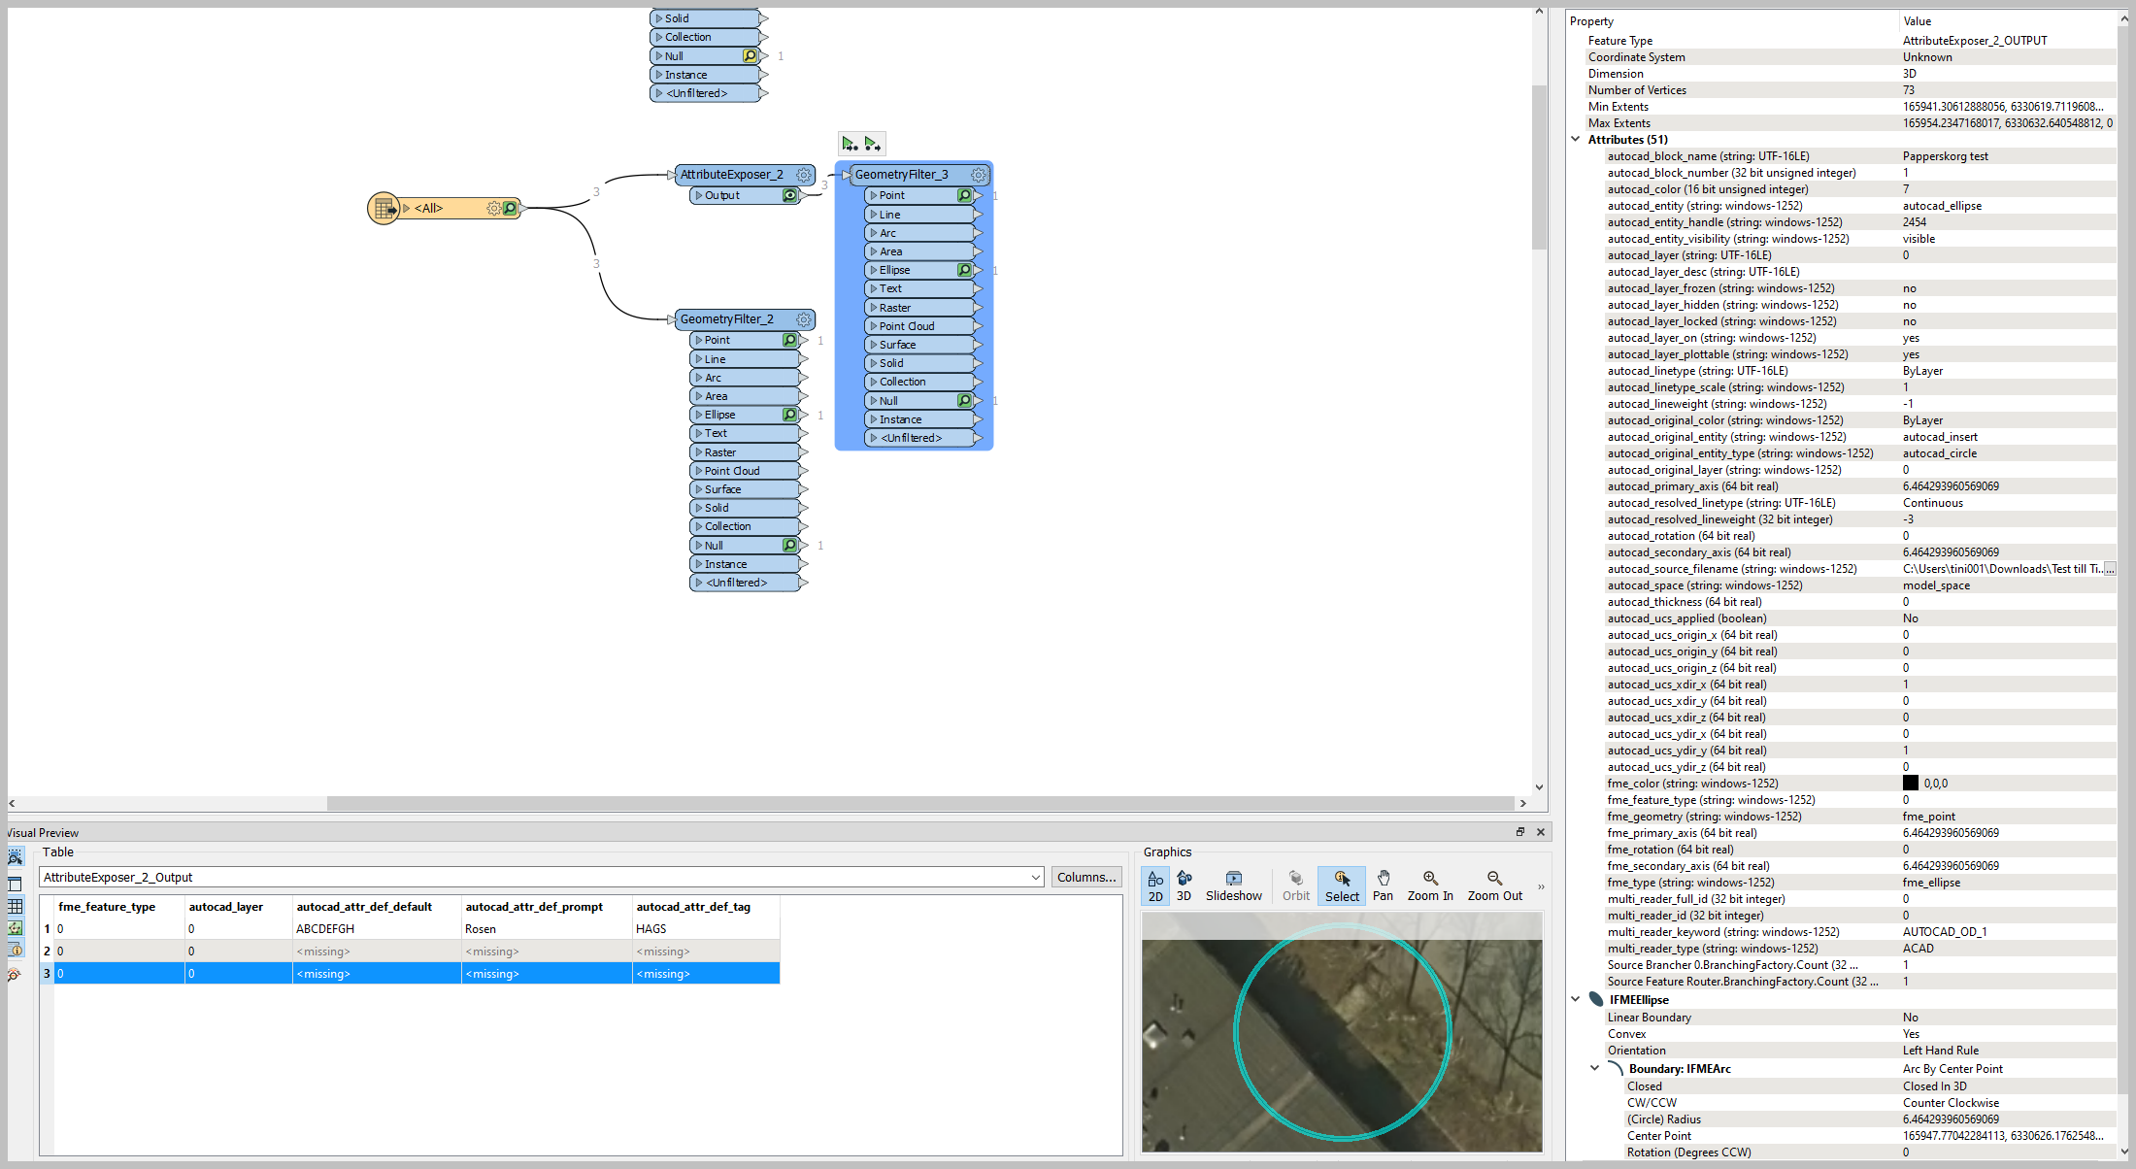Inspect cache on GeometryFilter_3 Point port
The image size is (2136, 1169).
[x=964, y=195]
